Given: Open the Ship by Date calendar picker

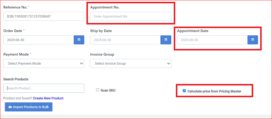Looking at the screenshot, I should click(x=166, y=40).
